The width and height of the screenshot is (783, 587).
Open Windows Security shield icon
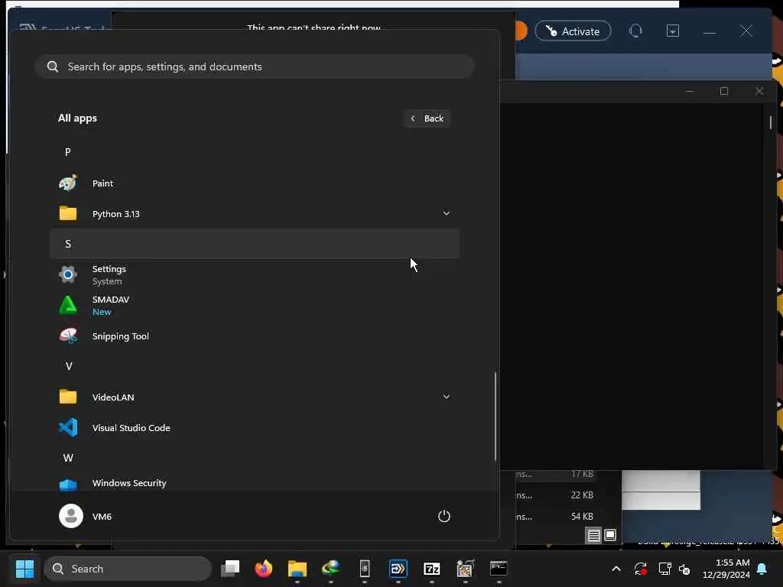pos(68,484)
